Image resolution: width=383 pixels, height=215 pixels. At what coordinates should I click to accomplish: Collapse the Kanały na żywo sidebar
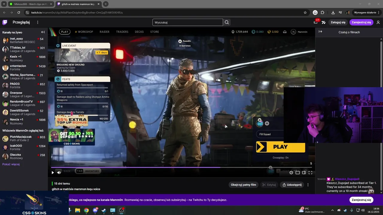pos(43,32)
